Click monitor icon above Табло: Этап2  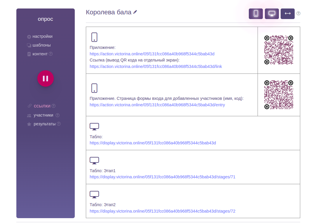pos(94,194)
